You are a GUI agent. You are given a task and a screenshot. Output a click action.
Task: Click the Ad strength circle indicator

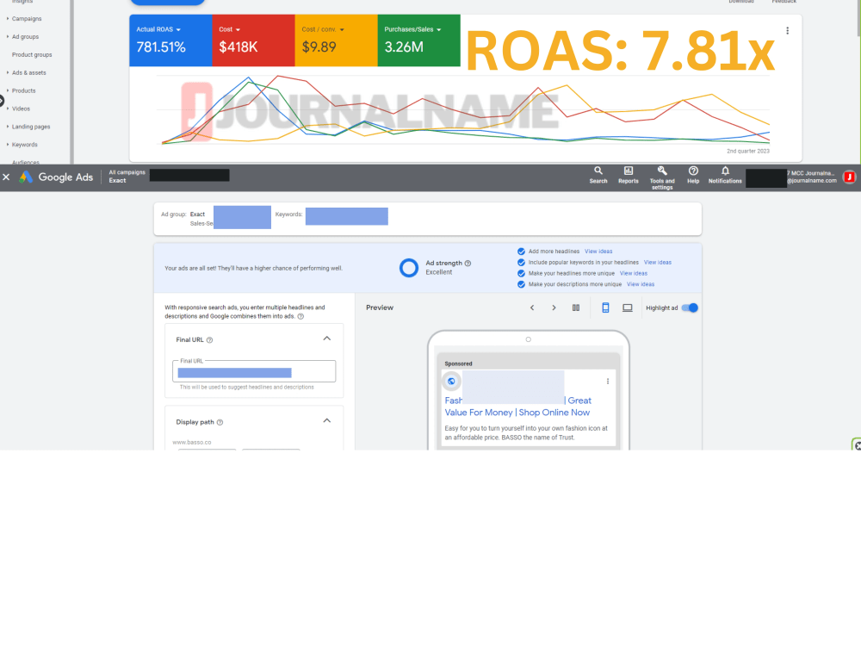pyautogui.click(x=408, y=268)
